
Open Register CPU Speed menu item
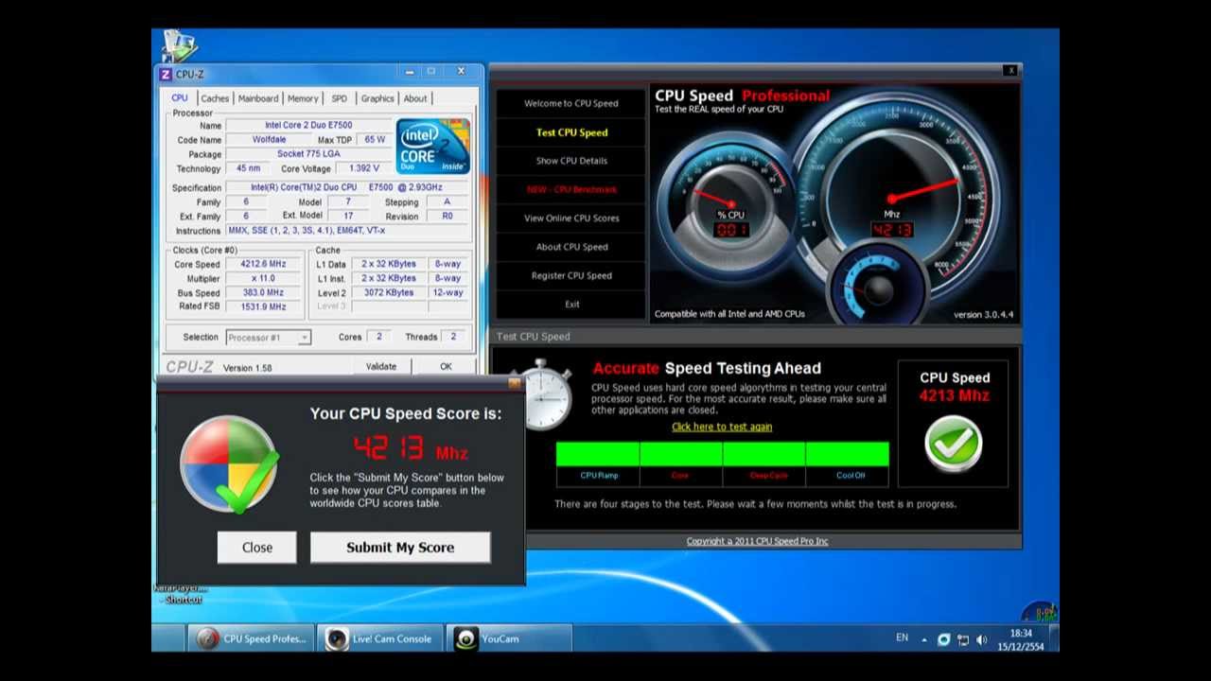[x=571, y=276]
